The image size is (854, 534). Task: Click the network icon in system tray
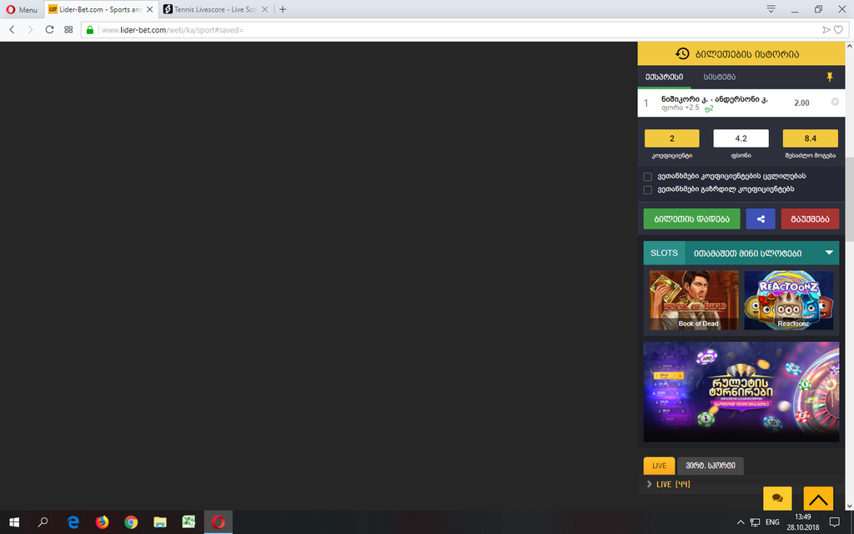[755, 522]
